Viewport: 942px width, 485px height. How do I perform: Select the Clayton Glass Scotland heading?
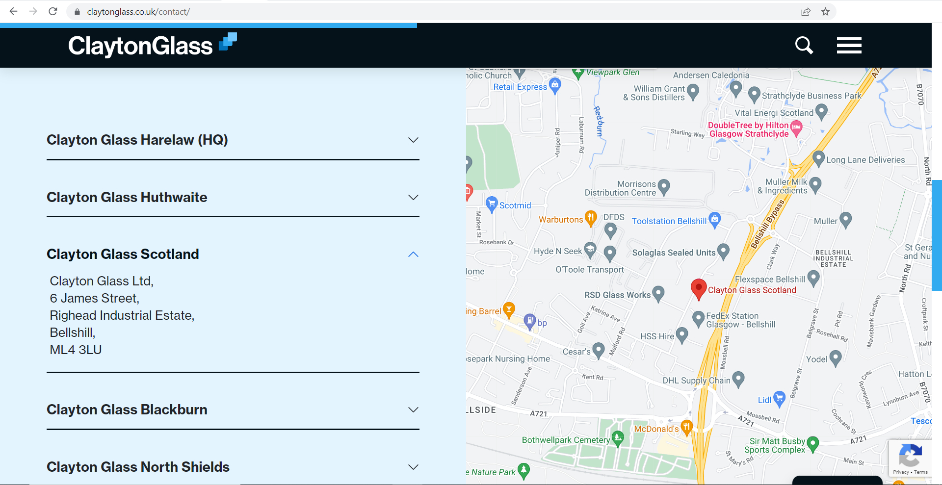(x=123, y=254)
